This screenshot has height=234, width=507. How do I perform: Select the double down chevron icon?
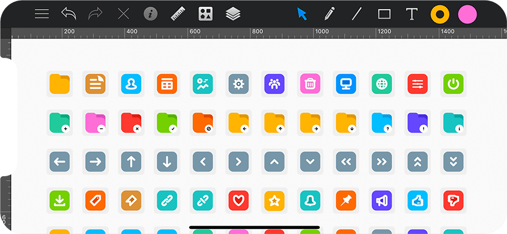453,161
